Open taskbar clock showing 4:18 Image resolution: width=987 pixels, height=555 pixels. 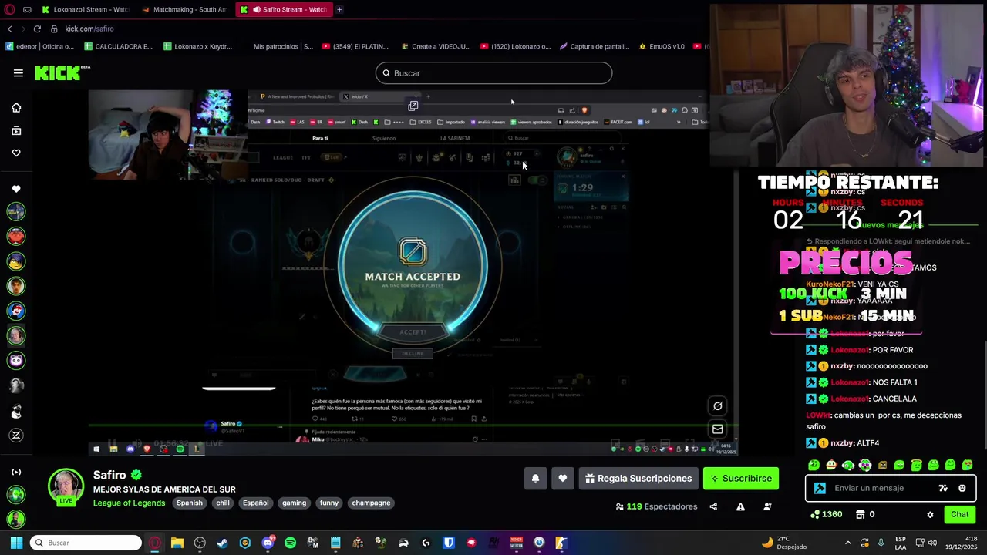[960, 543]
